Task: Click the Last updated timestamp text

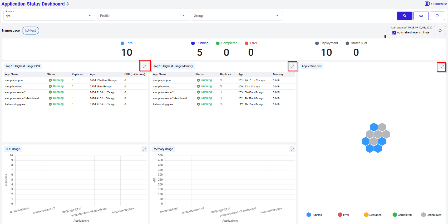Action: pyautogui.click(x=412, y=27)
